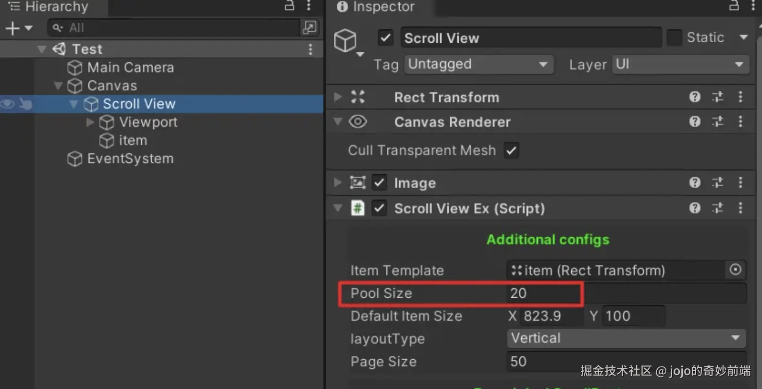Open the Tag dropdown

479,64
